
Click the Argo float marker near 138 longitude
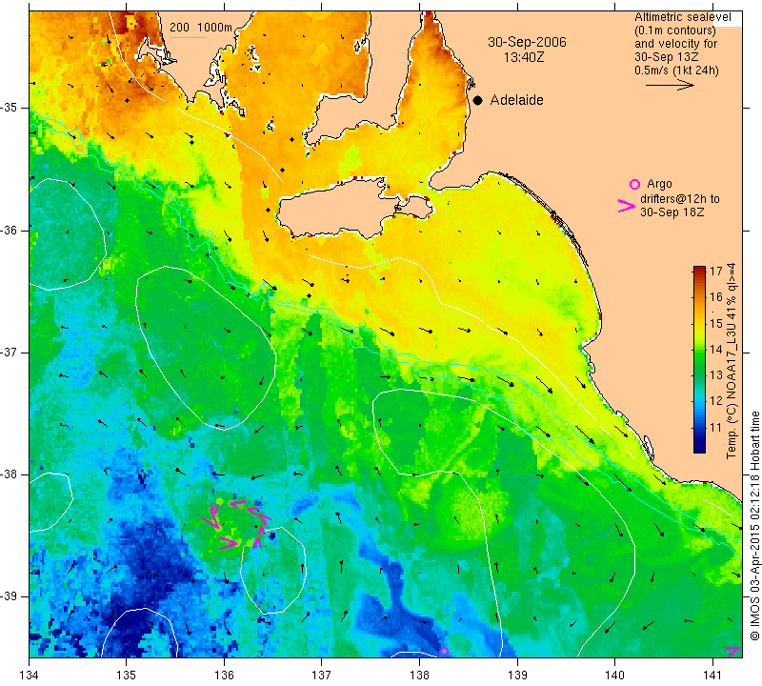pos(444,651)
